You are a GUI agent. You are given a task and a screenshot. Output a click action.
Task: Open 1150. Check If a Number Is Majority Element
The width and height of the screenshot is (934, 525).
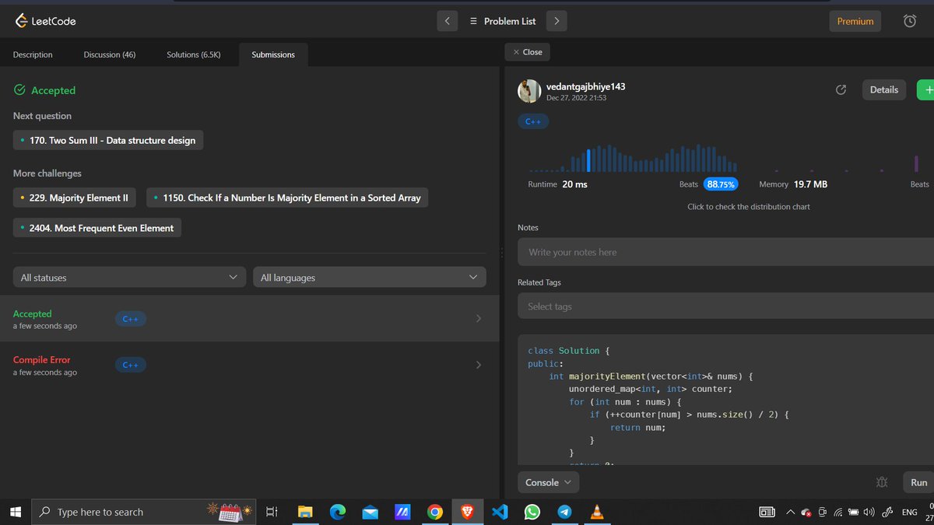point(287,198)
